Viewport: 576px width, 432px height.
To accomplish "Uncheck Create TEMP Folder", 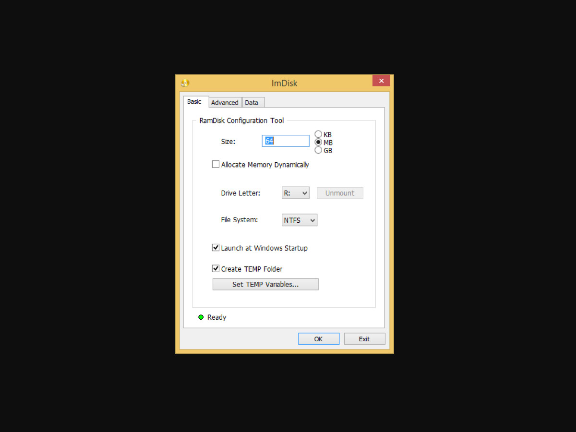I will coord(216,268).
